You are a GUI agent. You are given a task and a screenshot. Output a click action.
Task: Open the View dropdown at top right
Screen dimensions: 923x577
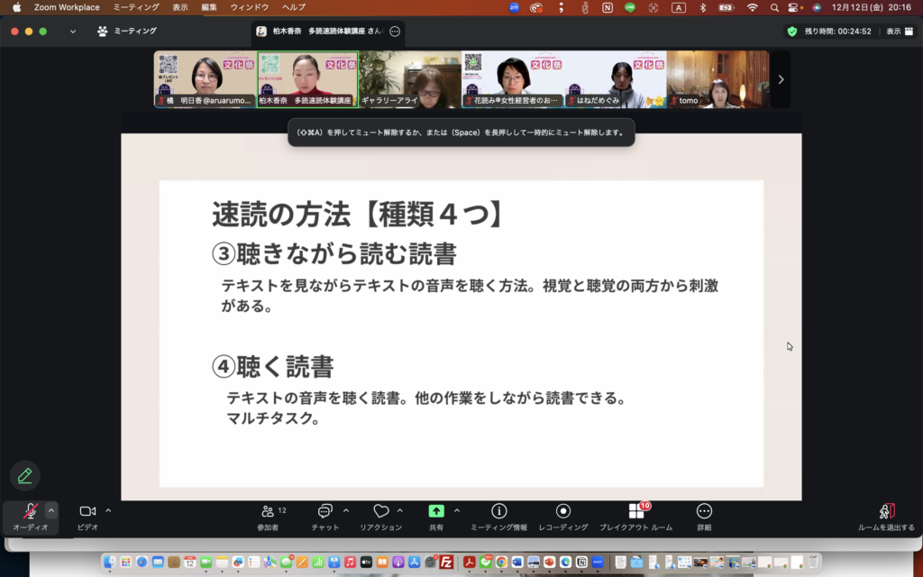[x=897, y=31]
